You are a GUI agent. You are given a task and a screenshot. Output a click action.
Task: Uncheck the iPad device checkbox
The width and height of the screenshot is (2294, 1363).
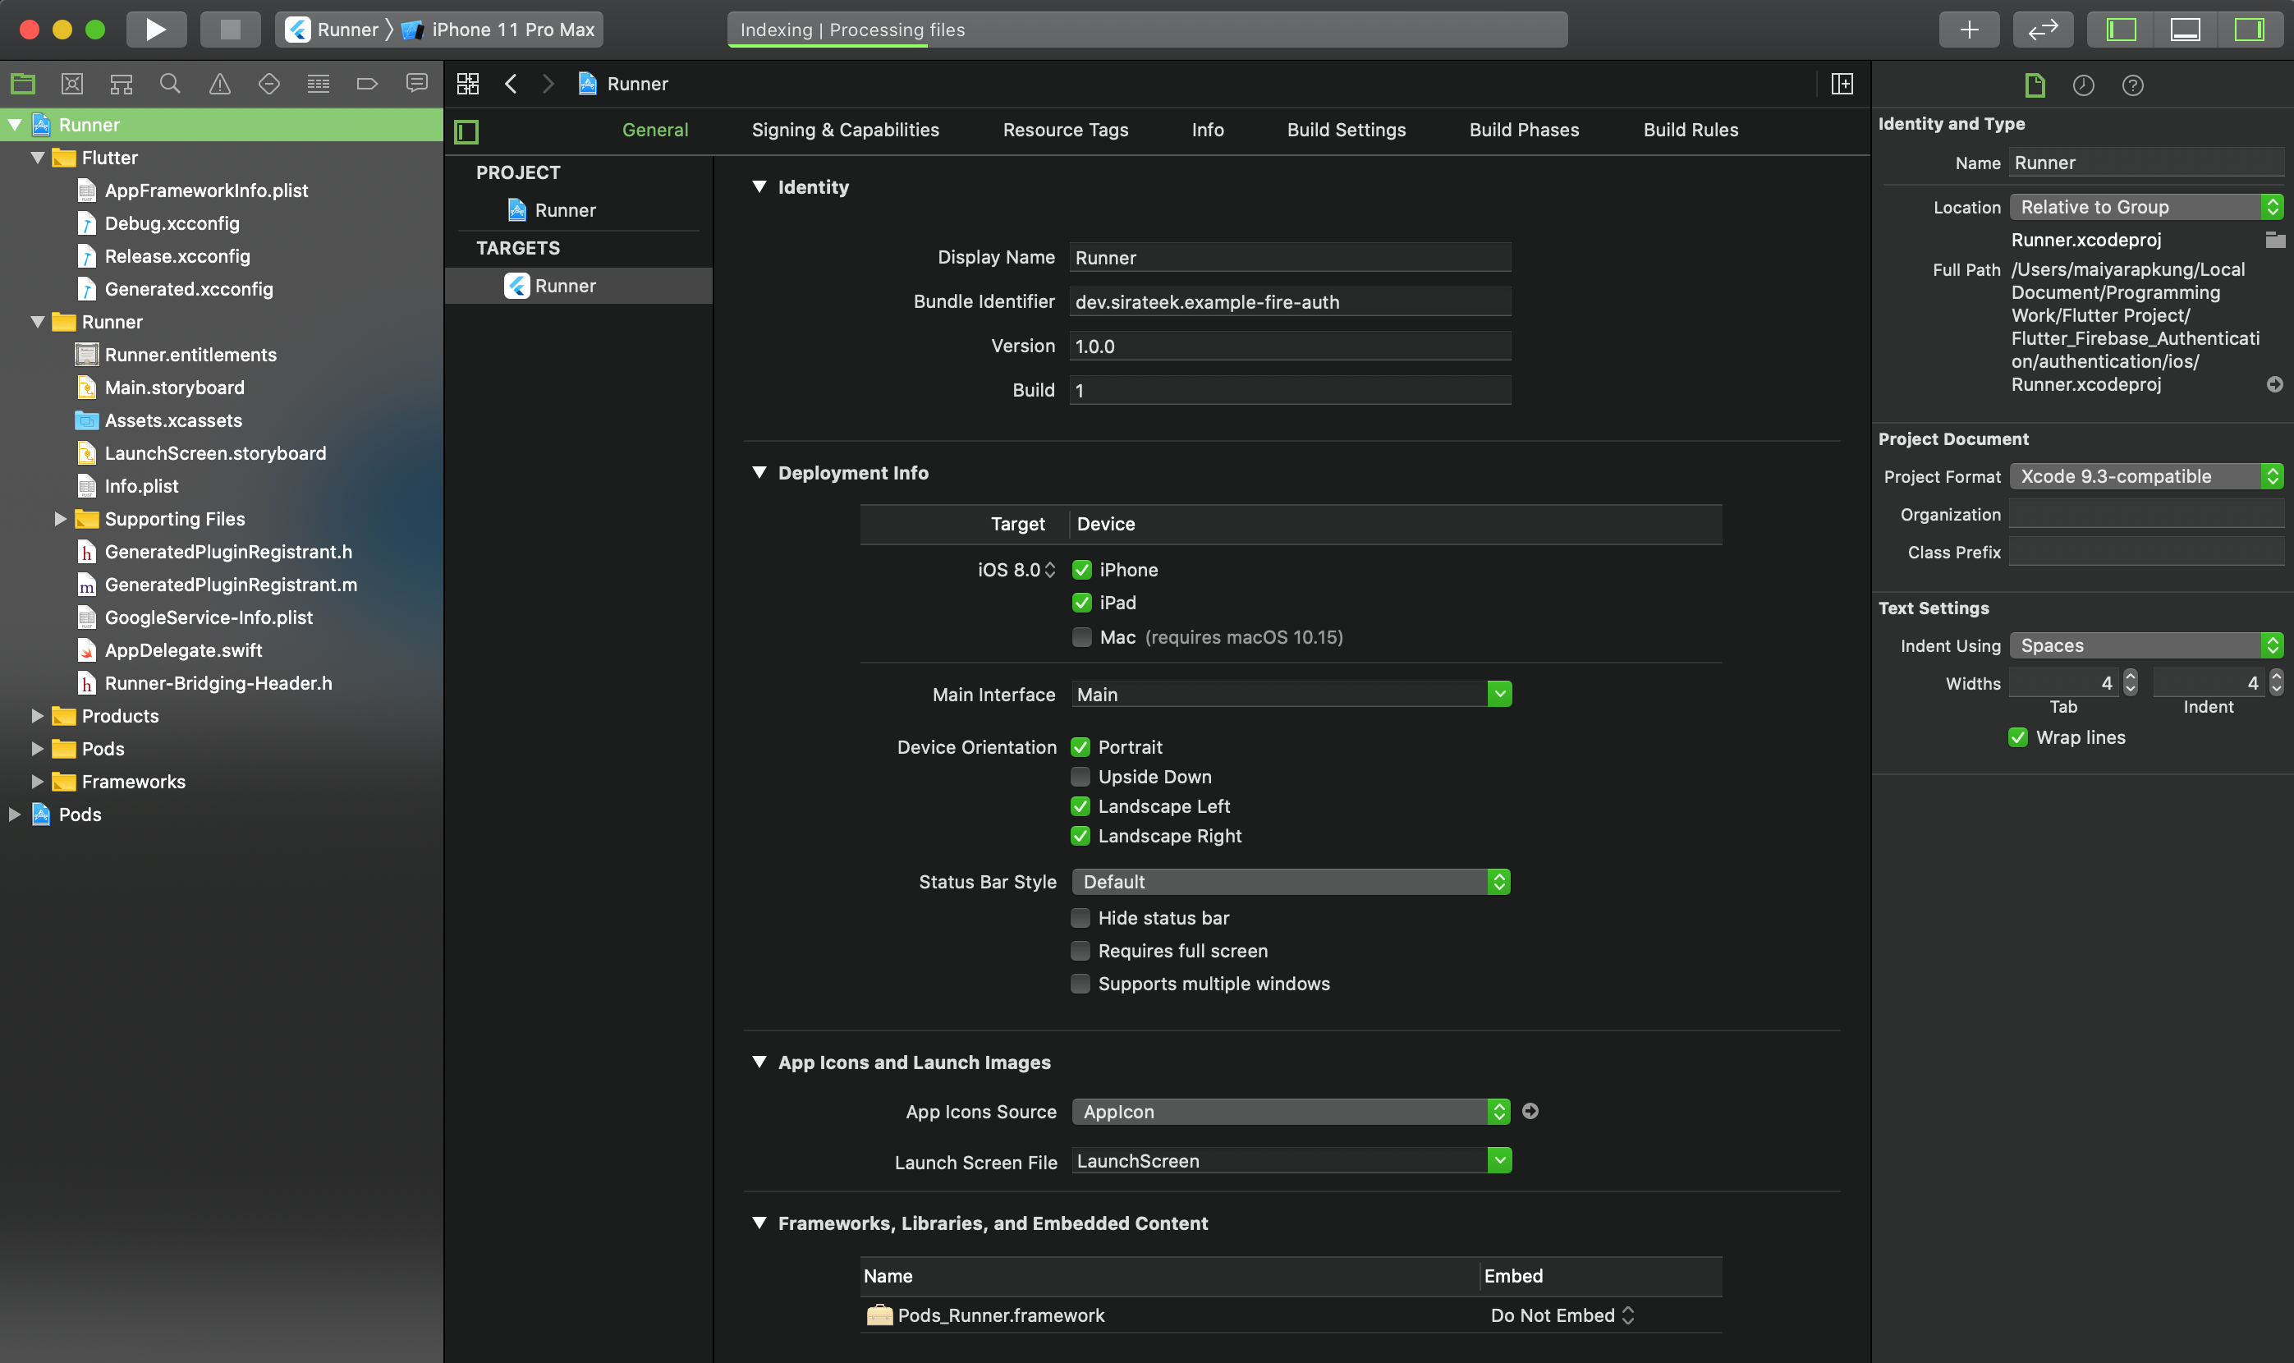pyautogui.click(x=1082, y=603)
